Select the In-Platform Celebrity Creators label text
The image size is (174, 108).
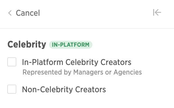pos(77,62)
